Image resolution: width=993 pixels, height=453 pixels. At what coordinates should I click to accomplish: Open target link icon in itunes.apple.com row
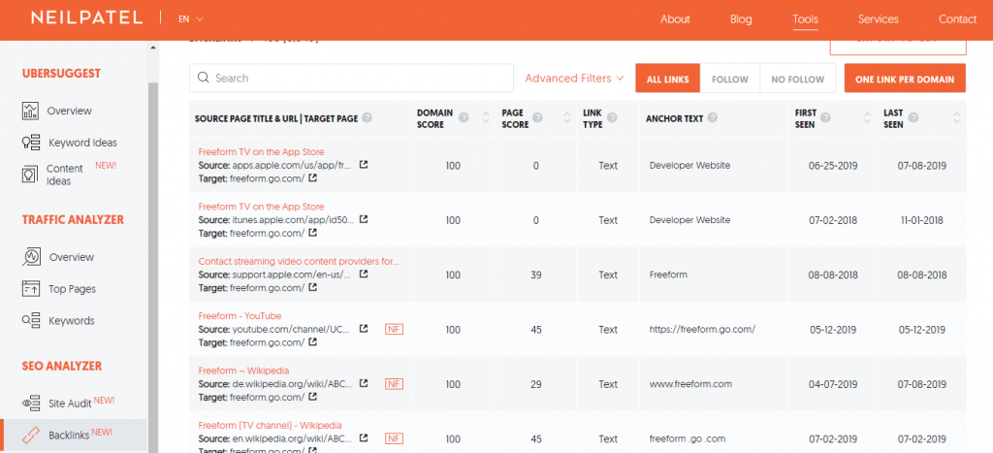[x=313, y=233]
